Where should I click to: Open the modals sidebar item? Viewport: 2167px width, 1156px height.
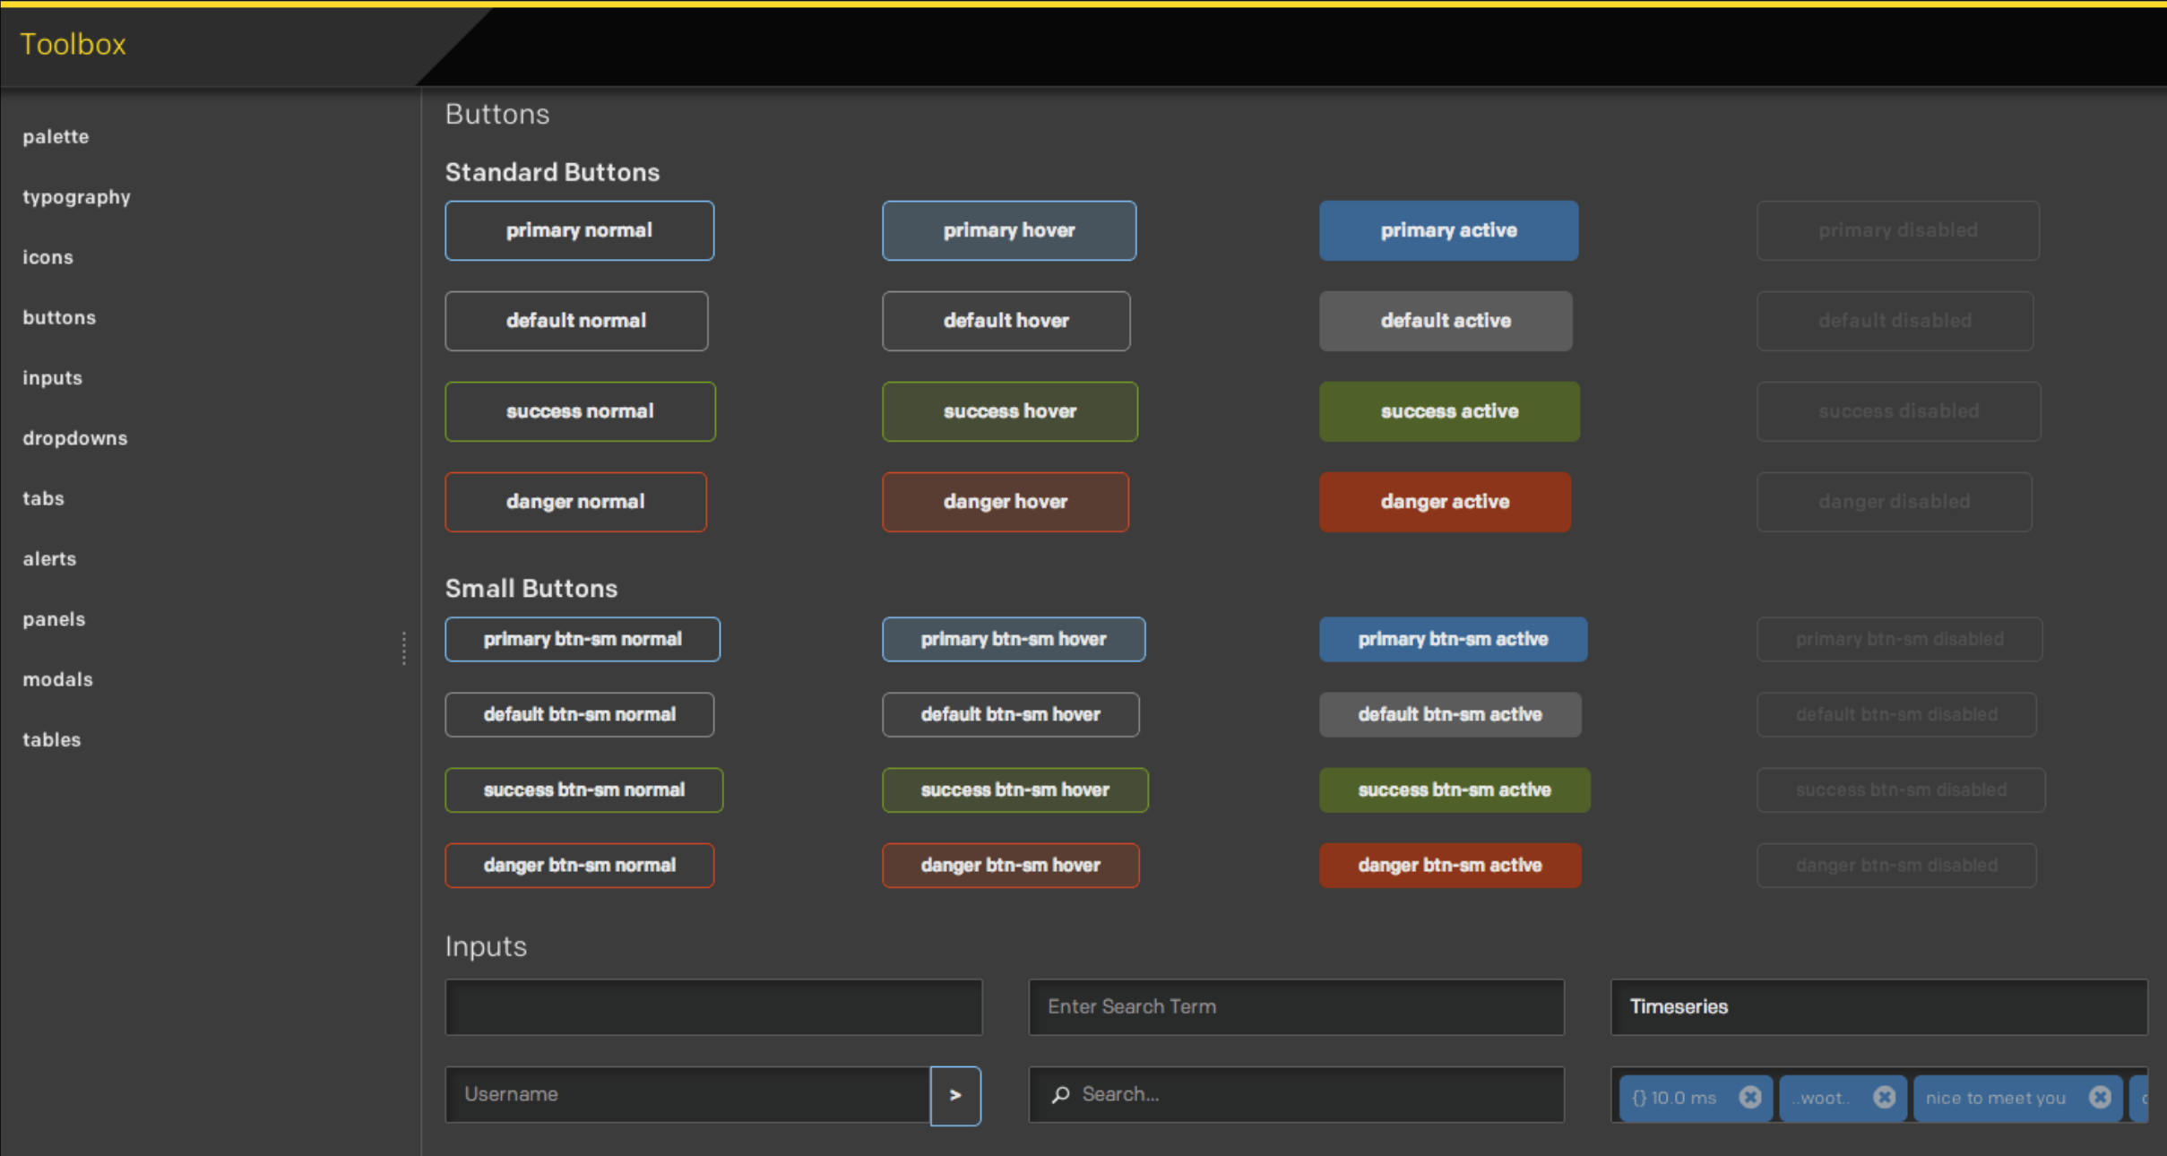pos(57,679)
